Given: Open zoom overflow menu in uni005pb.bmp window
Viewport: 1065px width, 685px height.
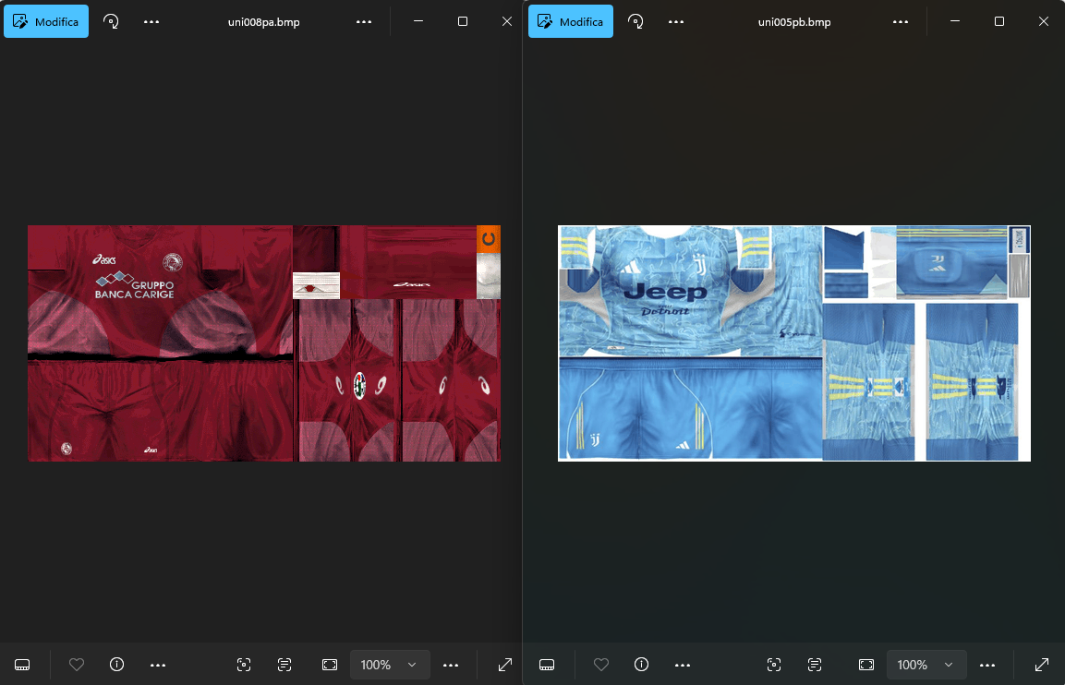Looking at the screenshot, I should point(987,665).
